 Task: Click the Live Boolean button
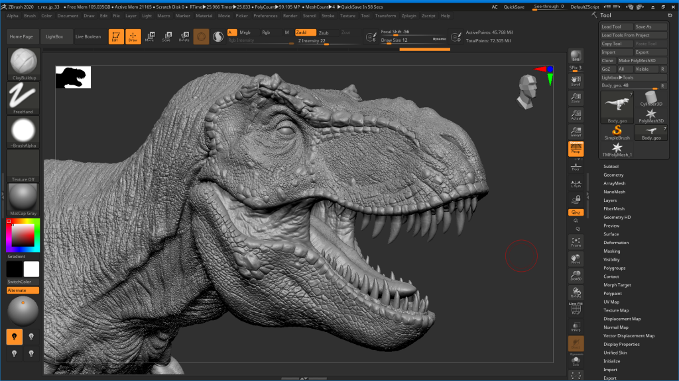tap(88, 37)
